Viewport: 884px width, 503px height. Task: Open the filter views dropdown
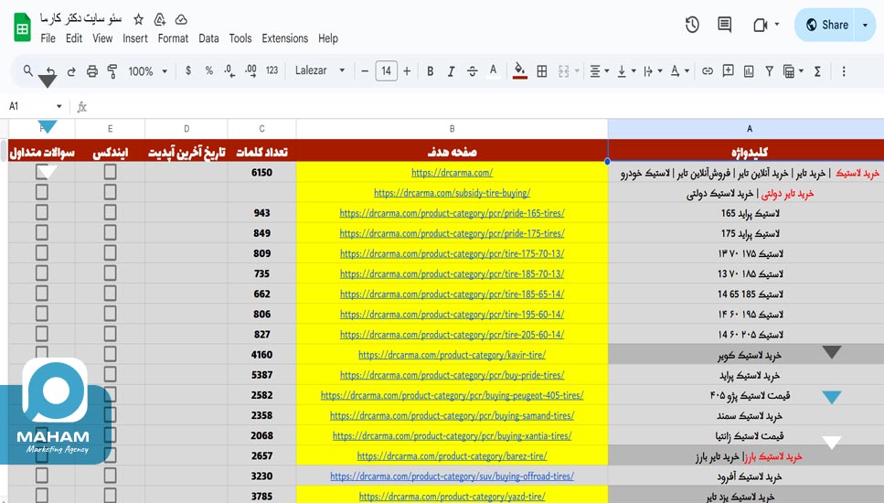793,71
